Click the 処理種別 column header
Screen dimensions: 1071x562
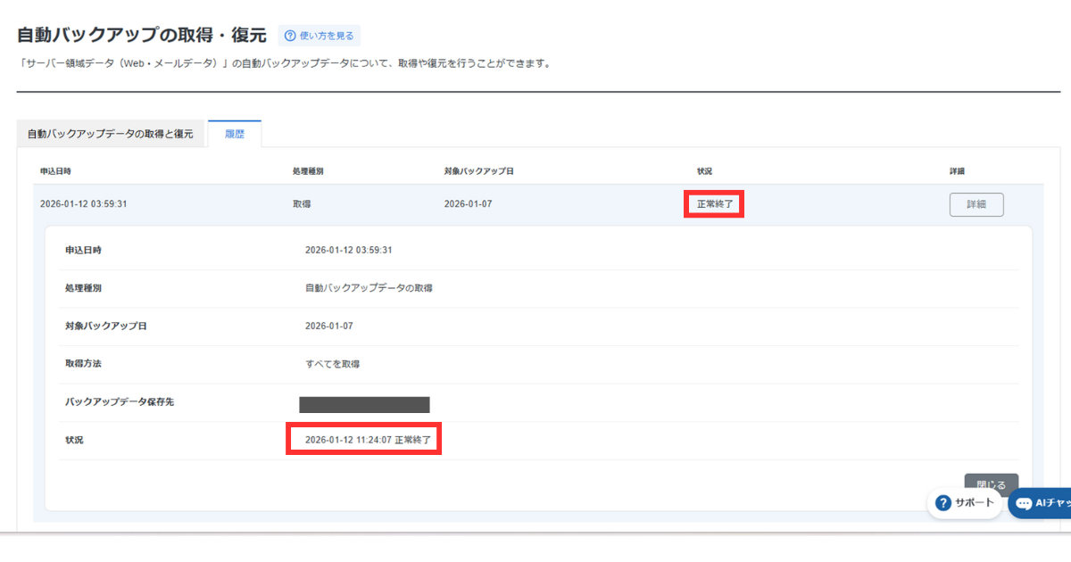(x=307, y=170)
